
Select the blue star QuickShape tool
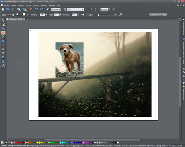coord(3,41)
